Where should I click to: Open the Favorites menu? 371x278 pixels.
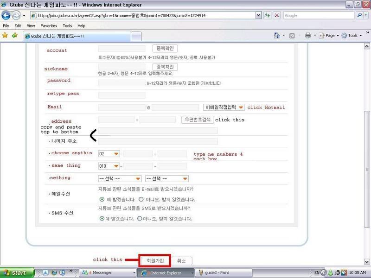pos(49,26)
